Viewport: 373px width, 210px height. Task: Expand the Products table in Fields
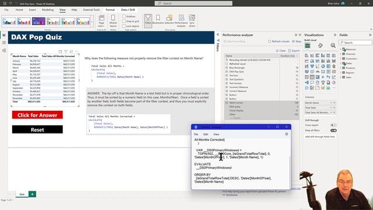point(340,68)
